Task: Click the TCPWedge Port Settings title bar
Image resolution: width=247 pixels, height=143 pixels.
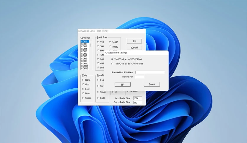Action: [136, 53]
